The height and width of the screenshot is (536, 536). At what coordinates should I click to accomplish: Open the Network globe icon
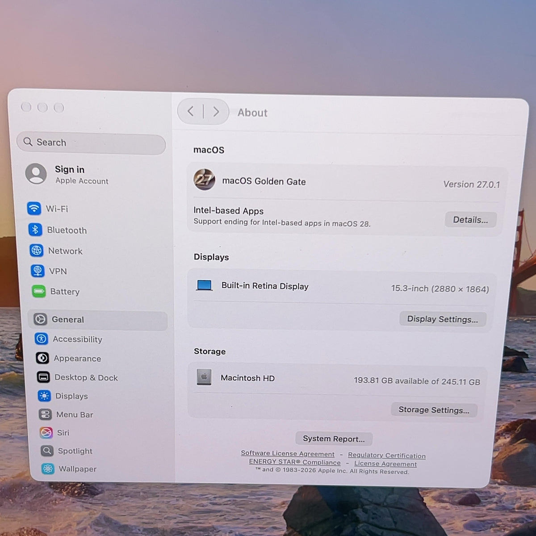pos(37,250)
